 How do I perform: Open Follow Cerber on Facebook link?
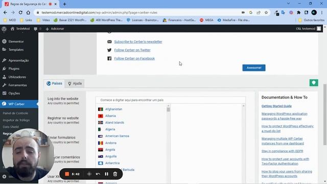tap(134, 58)
